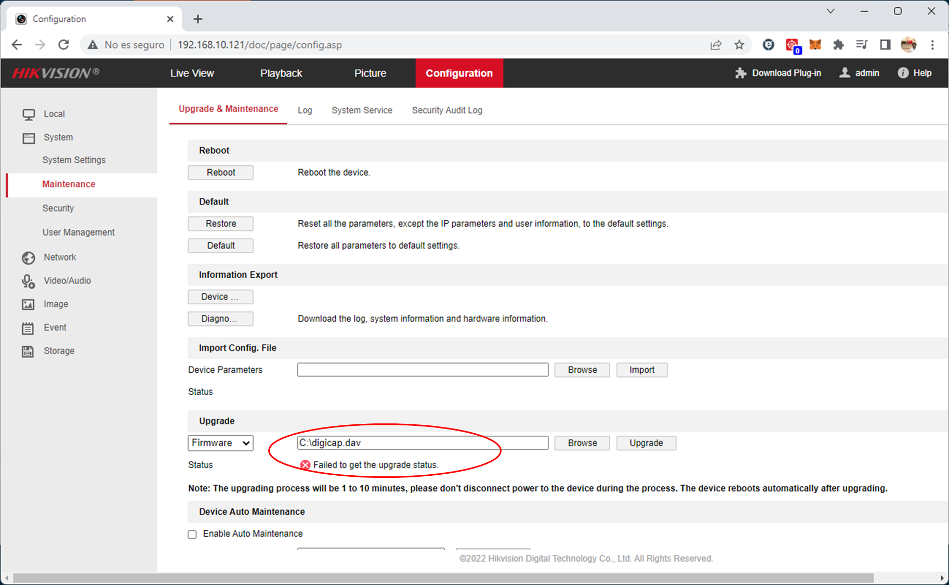Click the Download Plug-in puzzle icon

[x=741, y=73]
